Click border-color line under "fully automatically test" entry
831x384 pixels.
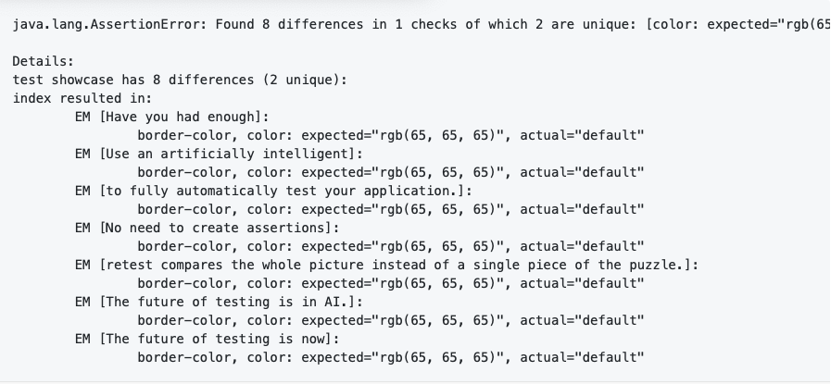[x=390, y=209]
